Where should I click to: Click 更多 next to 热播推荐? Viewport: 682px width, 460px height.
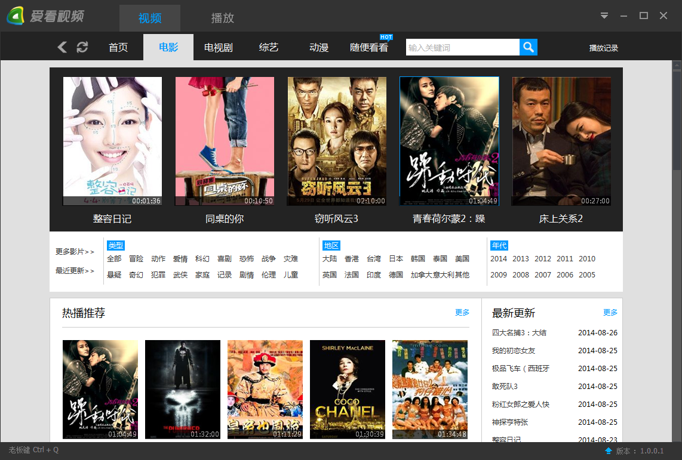[462, 312]
